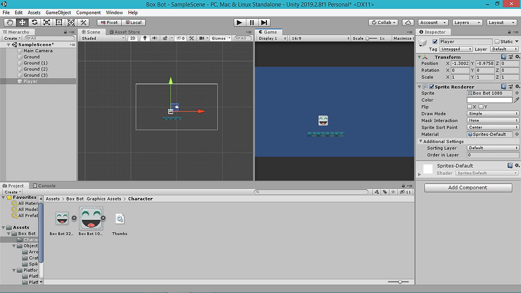Toggle Local handle rotation
Screen dimensions: 521x293
click(x=133, y=22)
